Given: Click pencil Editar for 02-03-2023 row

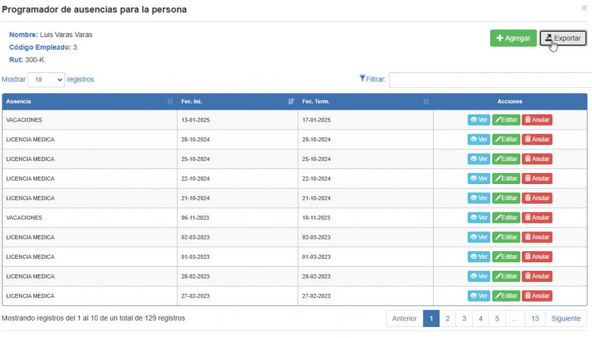Looking at the screenshot, I should [x=506, y=237].
